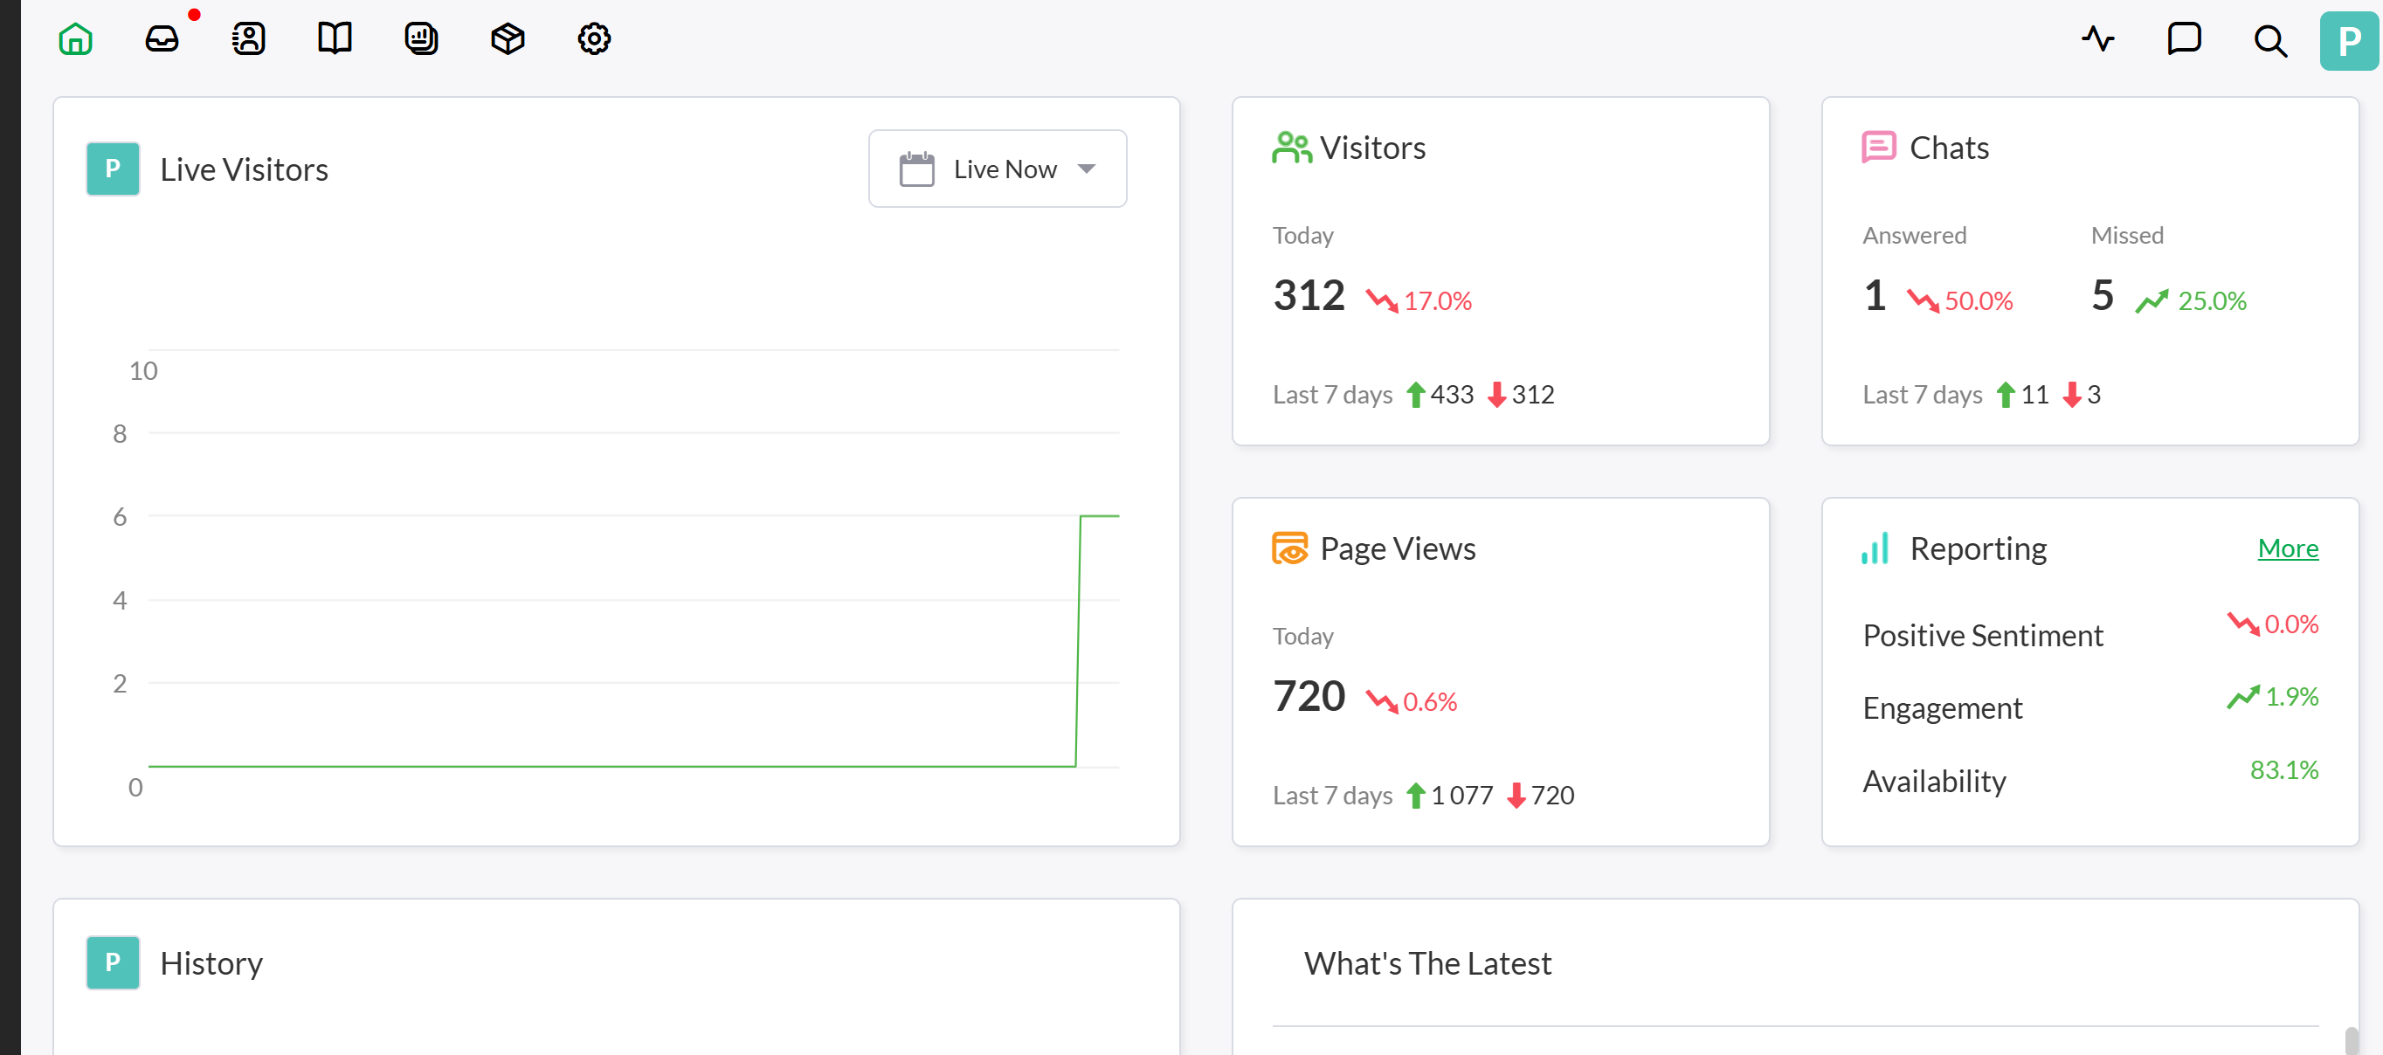The image size is (2383, 1055).
Task: Click the 0.6% page views change
Action: pos(1430,702)
